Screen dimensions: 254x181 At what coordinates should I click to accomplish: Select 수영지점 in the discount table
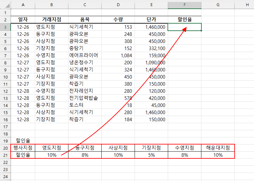pos(185,148)
